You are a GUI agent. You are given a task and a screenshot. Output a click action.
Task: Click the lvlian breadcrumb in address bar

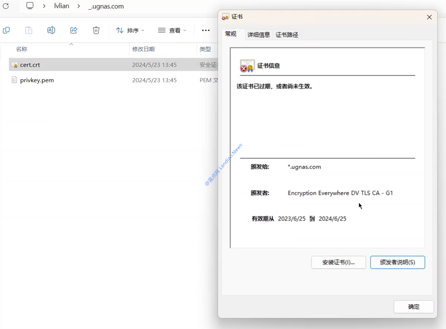click(62, 6)
